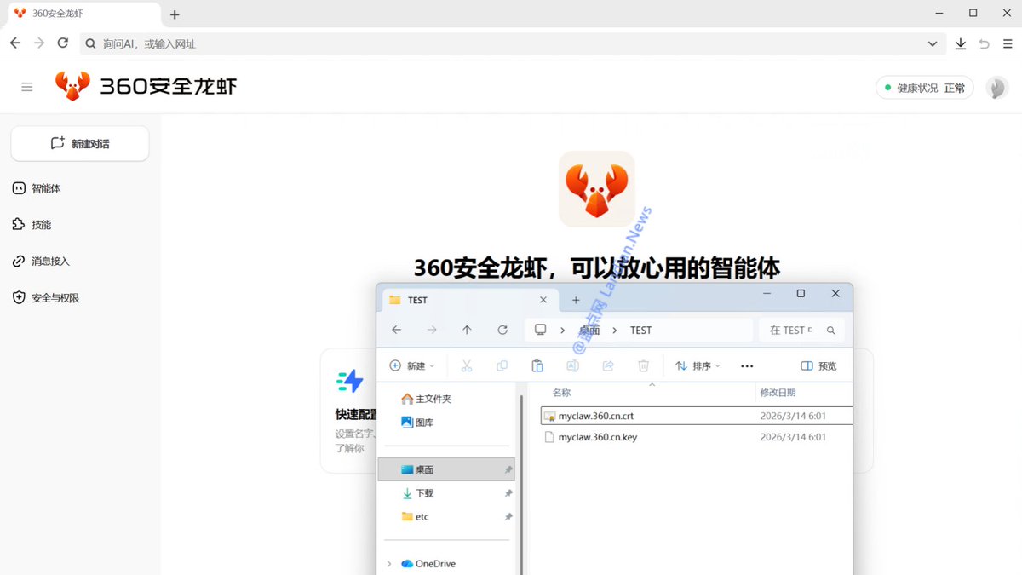Open OneDrive in navigation pane
1022x575 pixels.
[x=428, y=564]
